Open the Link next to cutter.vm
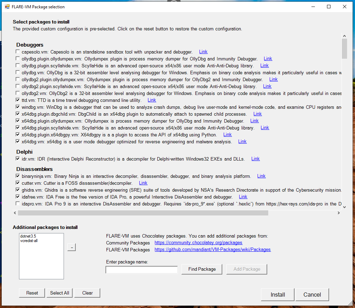 [143, 183]
